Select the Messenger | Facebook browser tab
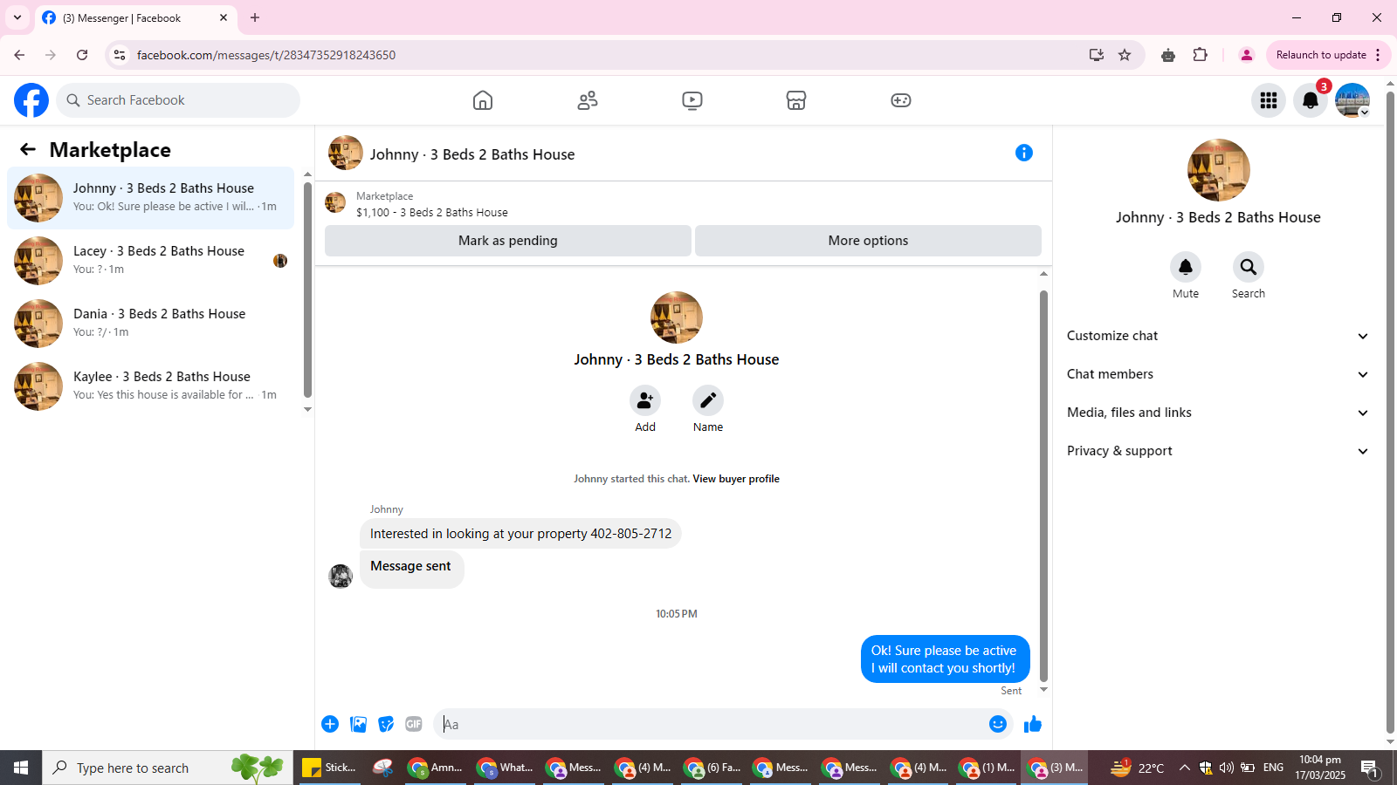The image size is (1397, 785). point(136,18)
